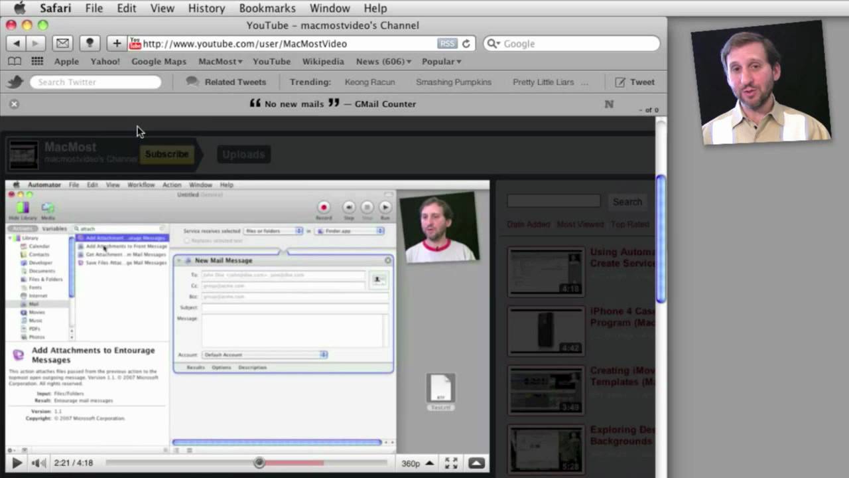Play the YouTube video
This screenshot has width=849, height=478.
pyautogui.click(x=17, y=463)
